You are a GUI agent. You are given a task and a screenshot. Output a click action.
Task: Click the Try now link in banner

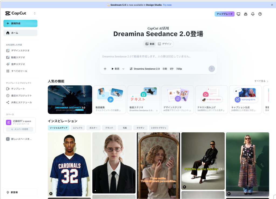pos(167,5)
